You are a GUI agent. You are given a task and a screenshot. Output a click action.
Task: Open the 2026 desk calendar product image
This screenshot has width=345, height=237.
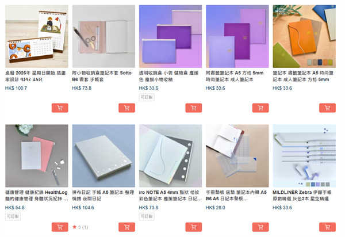coord(37,36)
